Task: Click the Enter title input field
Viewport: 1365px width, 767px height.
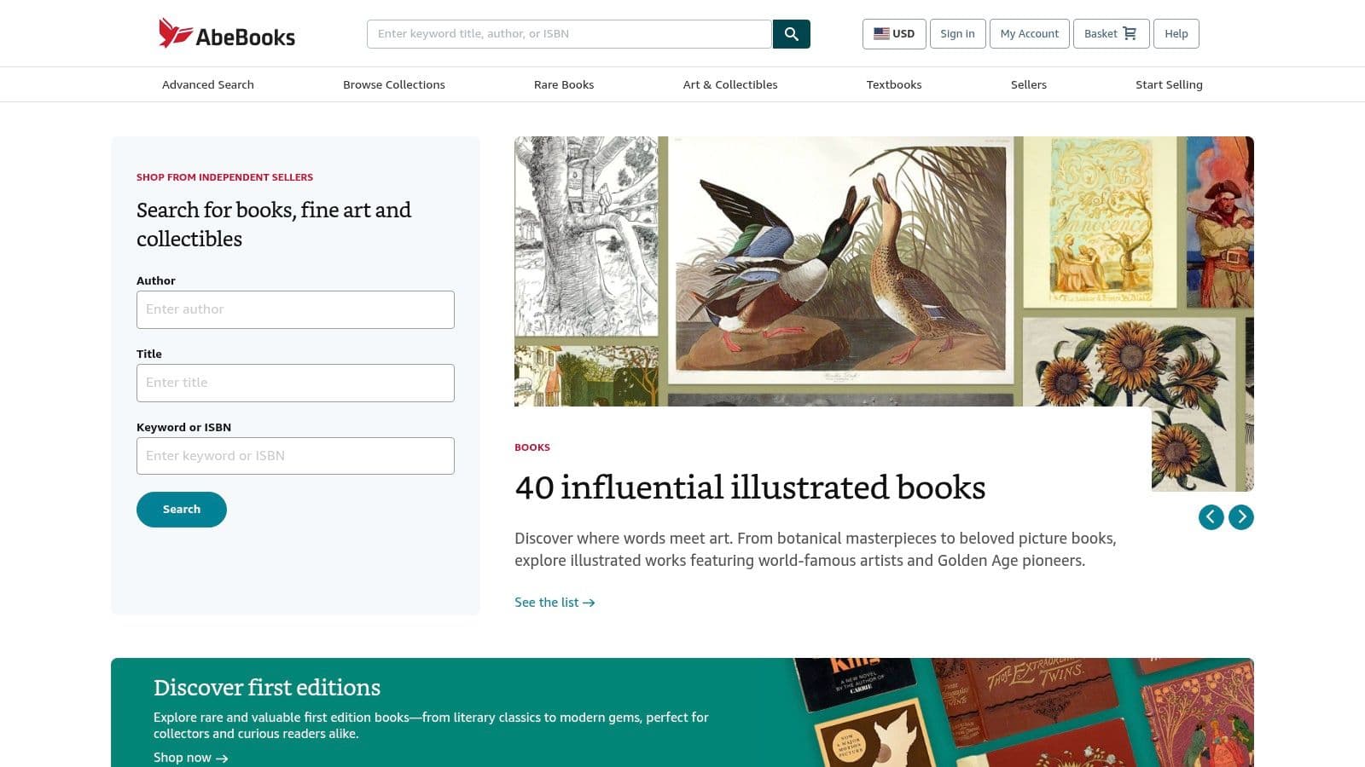Action: pos(295,383)
